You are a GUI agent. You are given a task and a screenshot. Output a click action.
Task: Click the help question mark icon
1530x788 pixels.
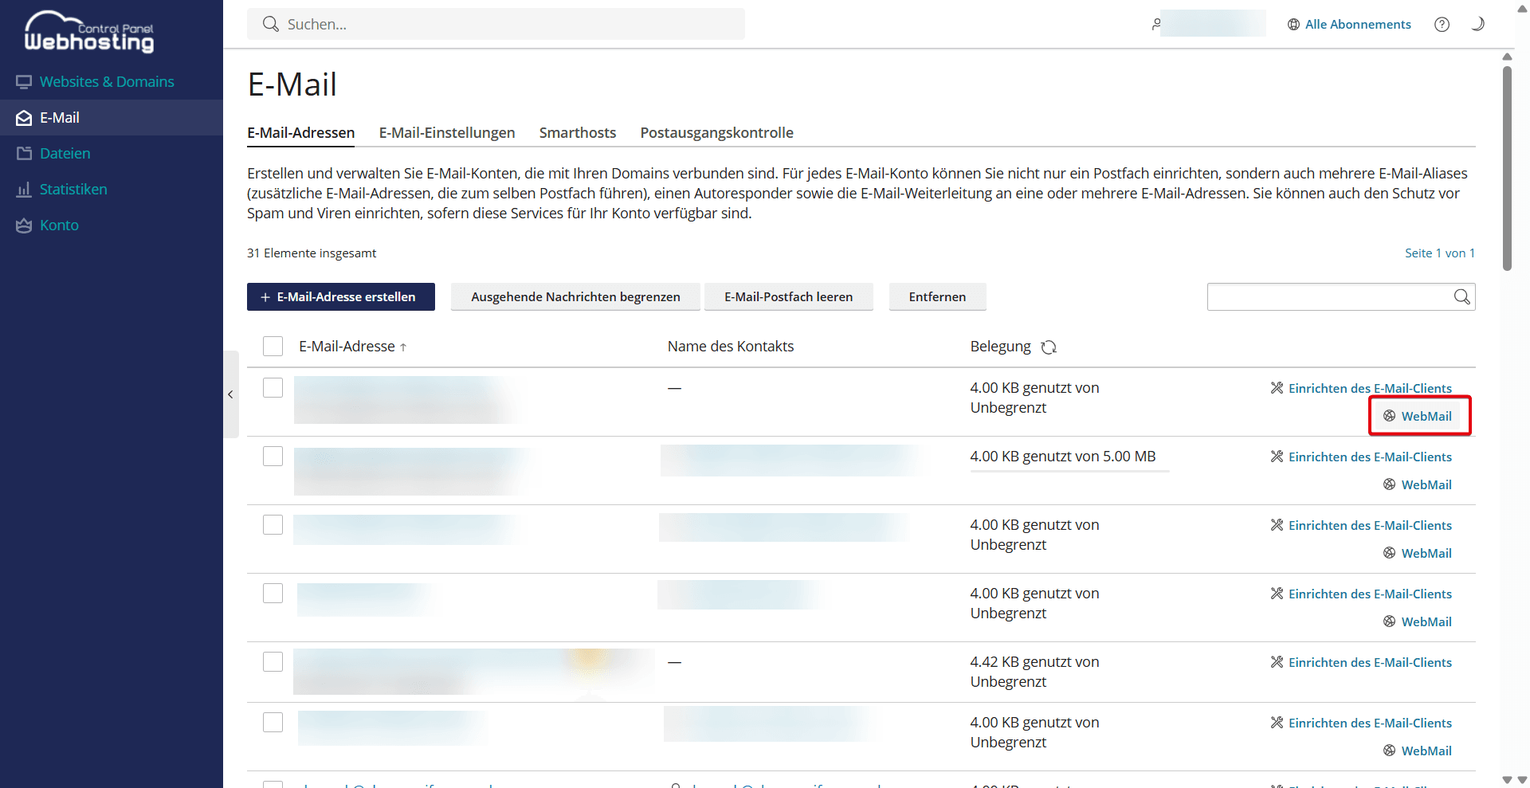(1442, 24)
